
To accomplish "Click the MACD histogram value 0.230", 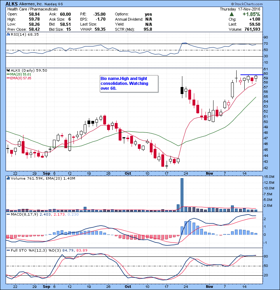I will (73, 215).
